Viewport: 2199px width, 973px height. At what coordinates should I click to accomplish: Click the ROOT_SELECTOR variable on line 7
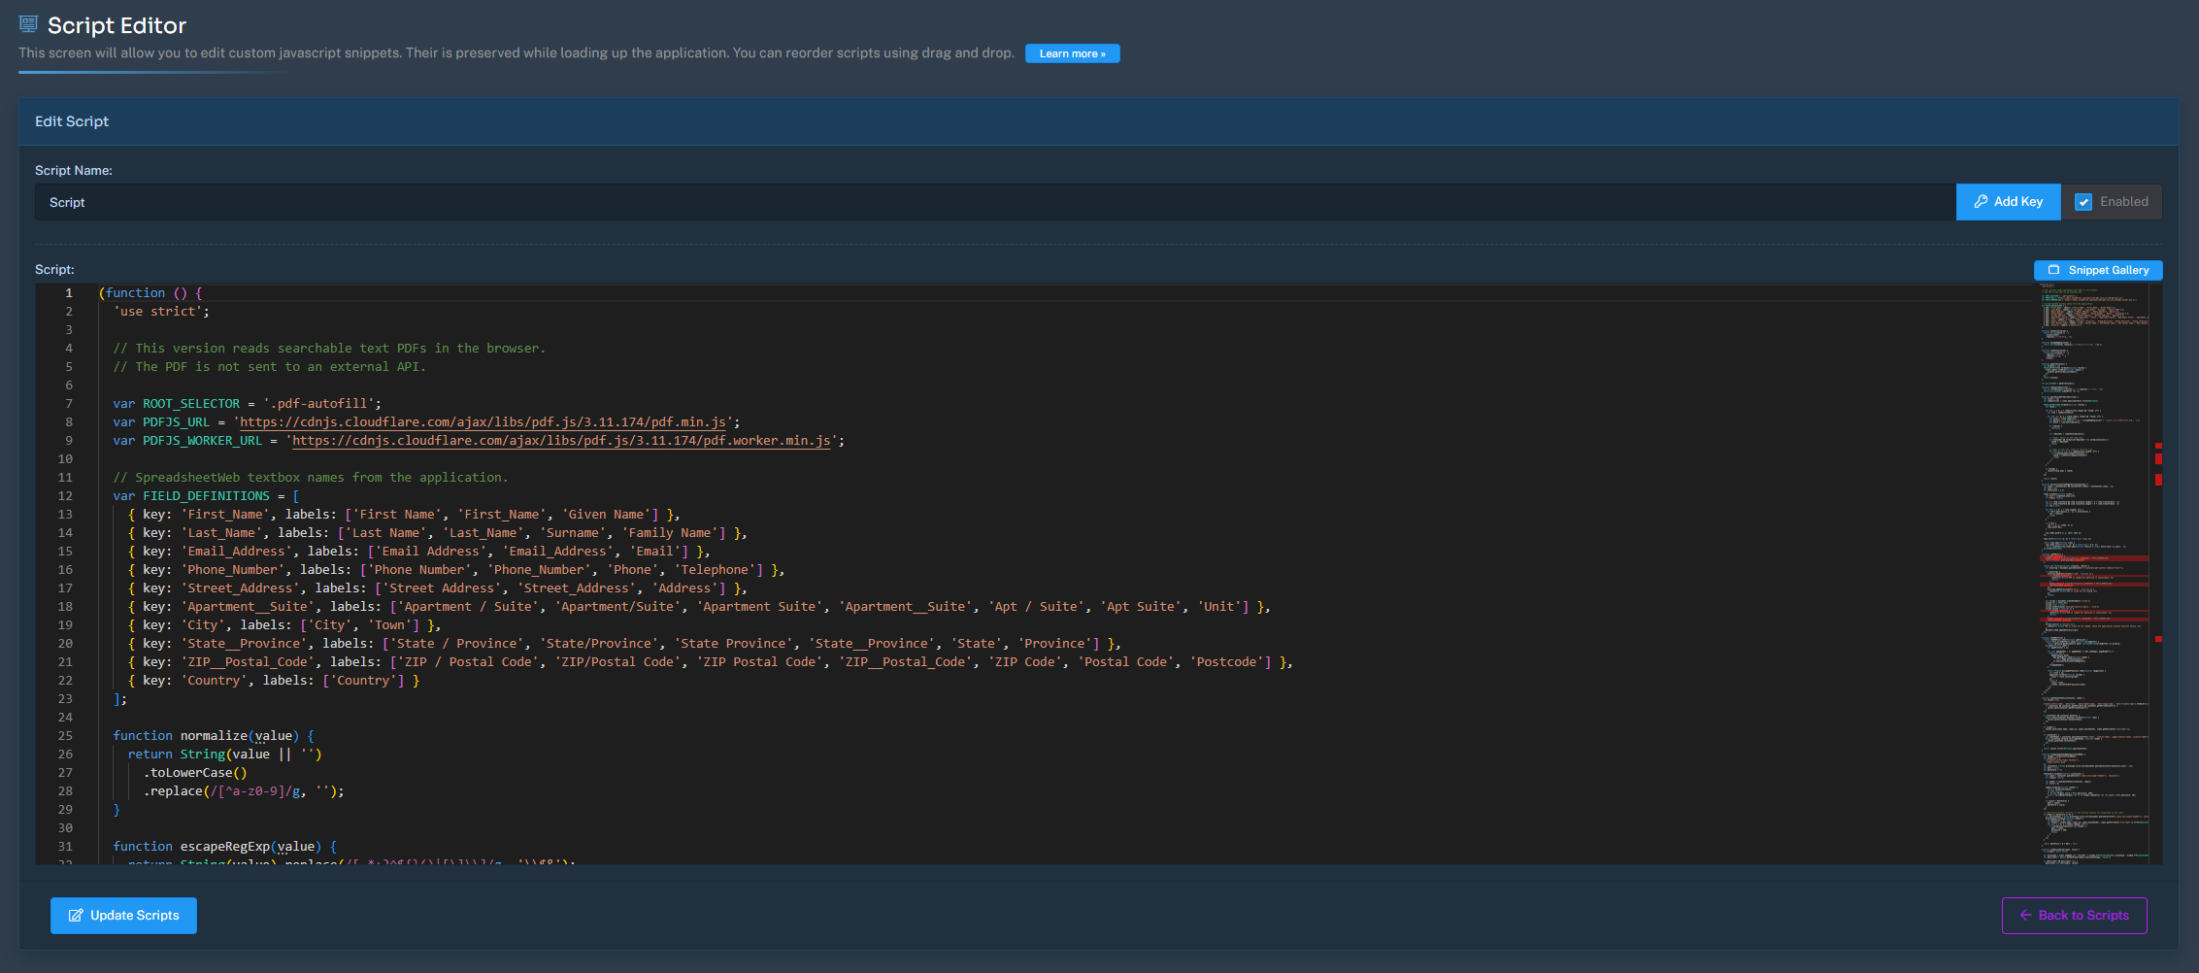[191, 404]
